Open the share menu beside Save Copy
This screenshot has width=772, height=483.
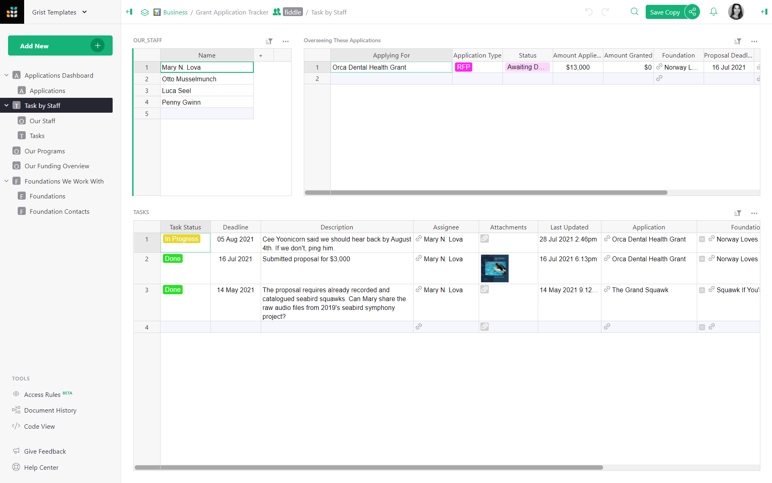tap(692, 12)
